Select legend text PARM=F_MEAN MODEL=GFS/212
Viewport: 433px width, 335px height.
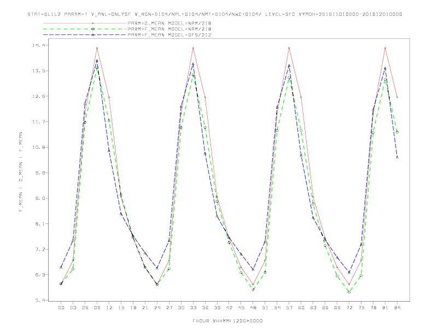pos(169,35)
